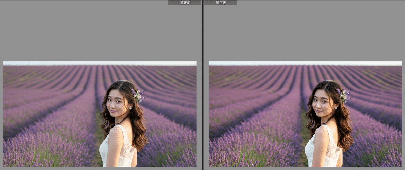Click the pale sky strip in before photo
Viewport: 405px width, 170px height.
[x=67, y=63]
